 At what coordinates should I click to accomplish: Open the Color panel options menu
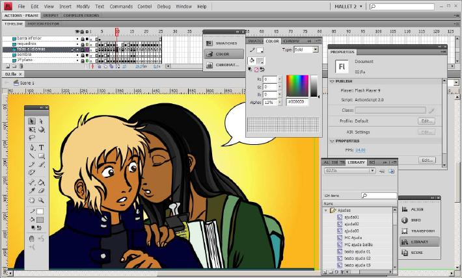[x=318, y=41]
